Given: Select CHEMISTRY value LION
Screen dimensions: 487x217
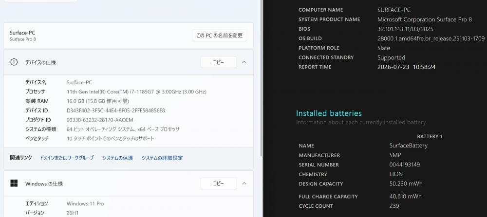Looking at the screenshot, I should (396, 174).
